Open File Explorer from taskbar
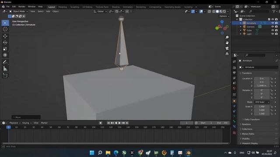 pos(108,153)
